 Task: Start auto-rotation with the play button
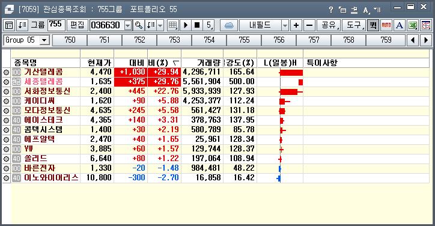click(186, 25)
